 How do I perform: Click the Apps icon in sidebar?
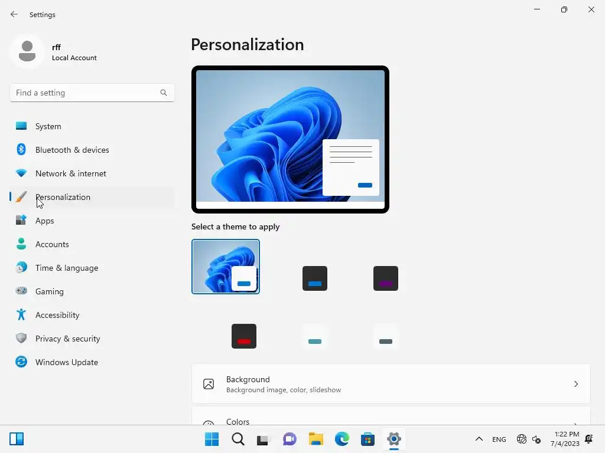pyautogui.click(x=21, y=221)
